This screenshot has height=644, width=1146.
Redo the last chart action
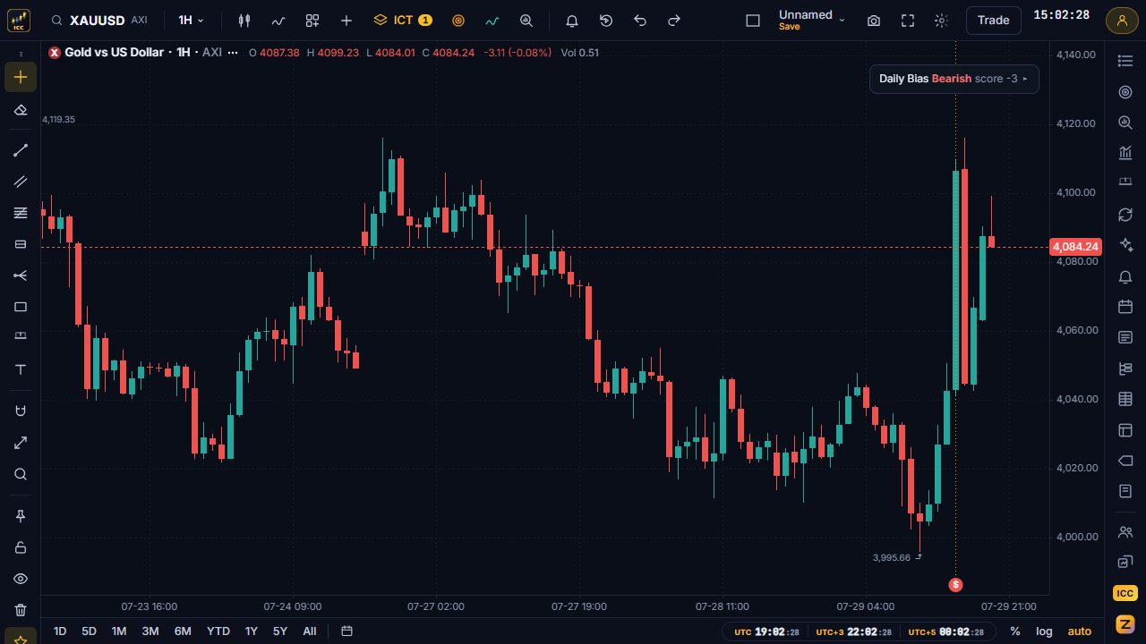[674, 21]
